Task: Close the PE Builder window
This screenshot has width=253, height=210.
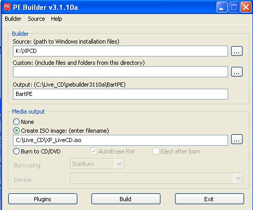Action: coord(246,7)
